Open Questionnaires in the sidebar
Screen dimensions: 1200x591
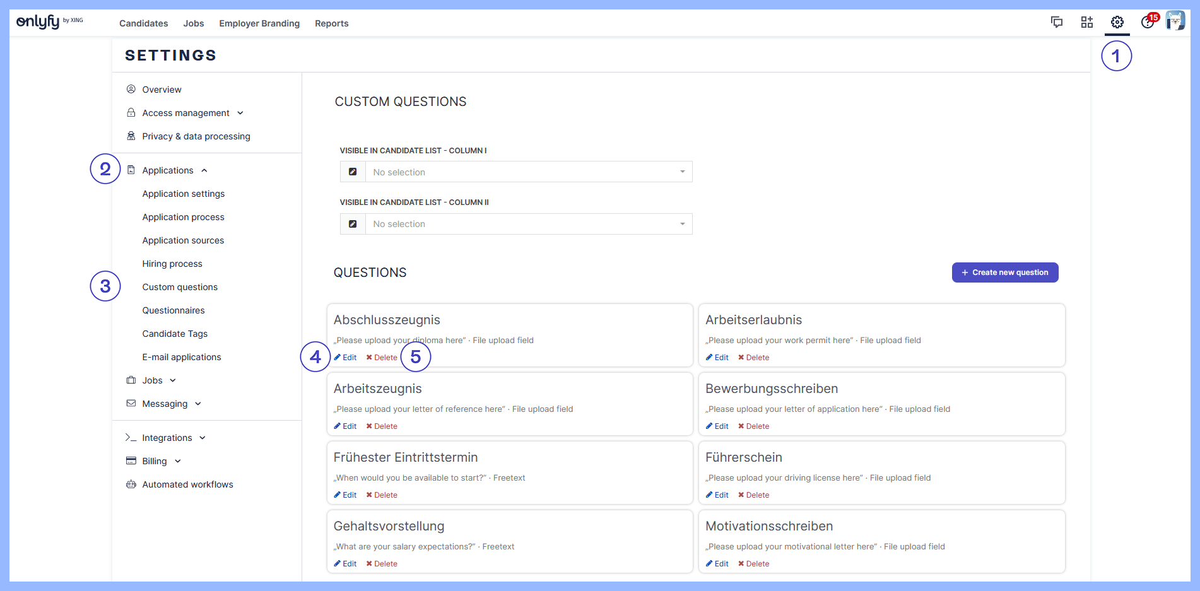pyautogui.click(x=174, y=310)
